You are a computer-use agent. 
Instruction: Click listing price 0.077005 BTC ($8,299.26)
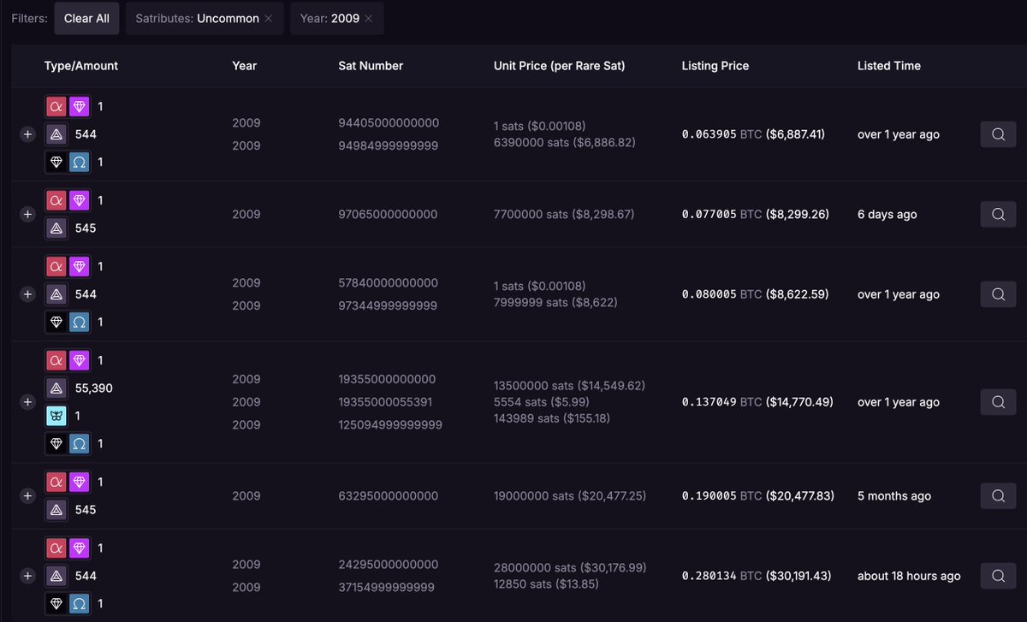click(756, 214)
